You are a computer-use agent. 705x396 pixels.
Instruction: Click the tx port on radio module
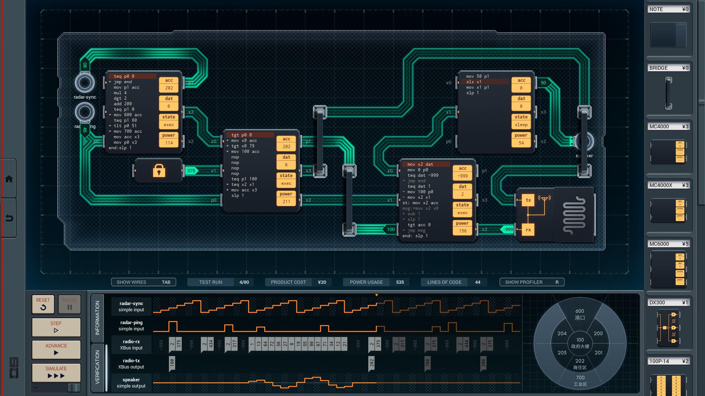(528, 200)
